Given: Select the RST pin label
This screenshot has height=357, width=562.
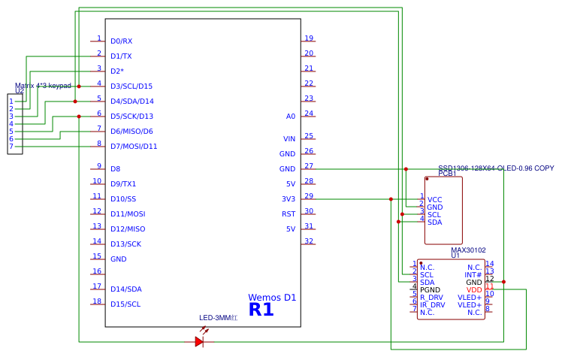Looking at the screenshot, I should click(x=289, y=214).
